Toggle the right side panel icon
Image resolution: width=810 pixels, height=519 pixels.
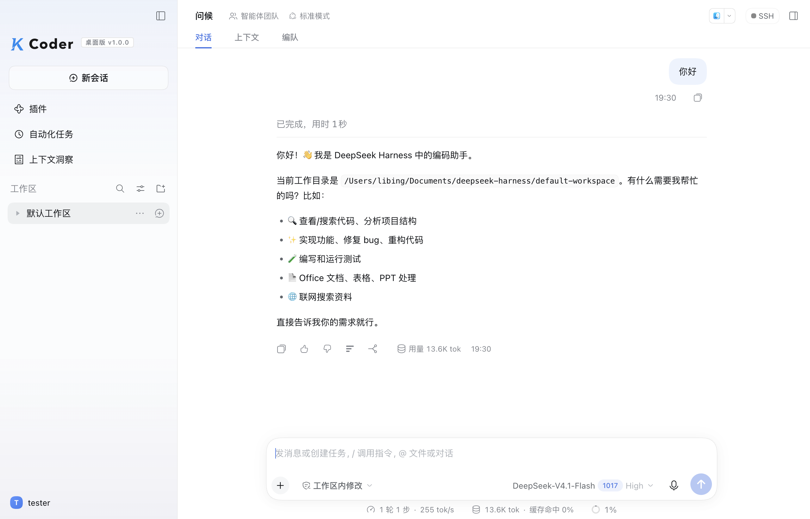[x=794, y=16]
